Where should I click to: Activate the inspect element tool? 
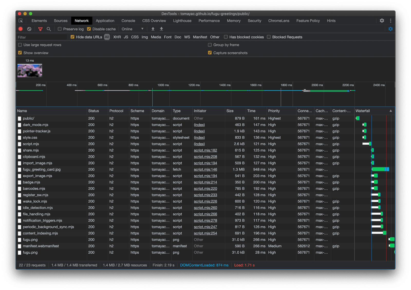tap(21, 21)
